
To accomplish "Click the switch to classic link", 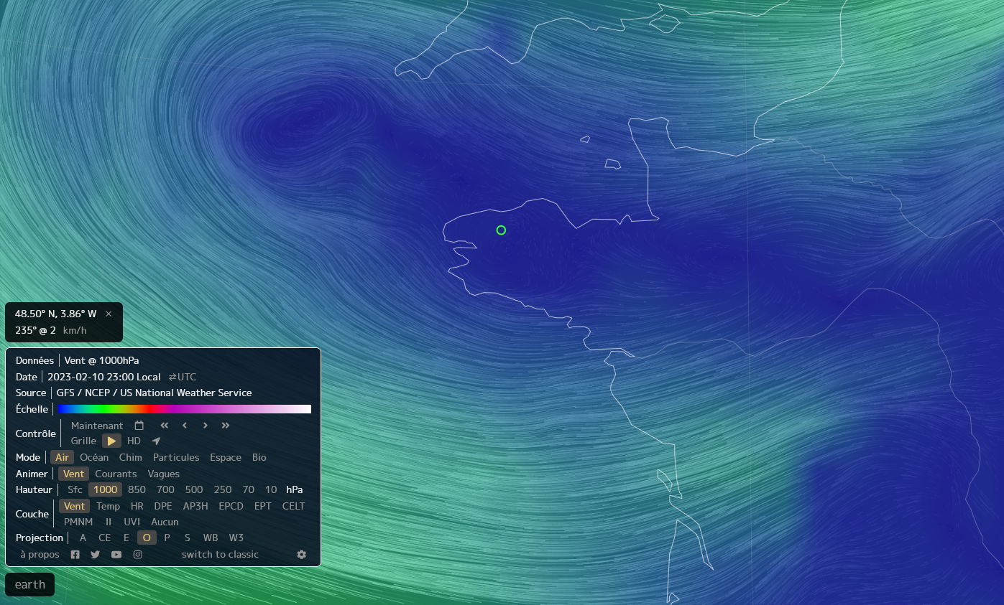I will (x=220, y=554).
